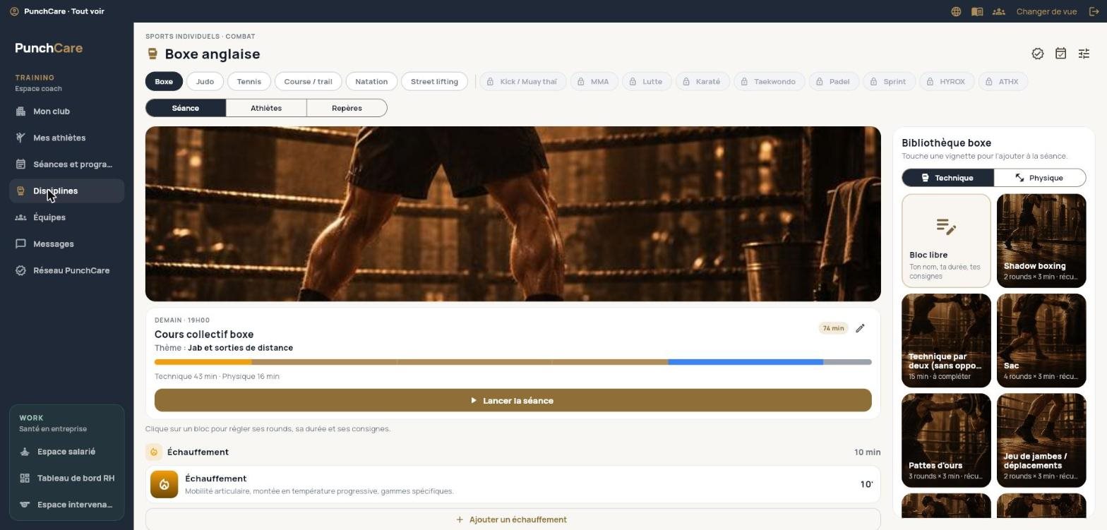Open Mon club in sidebar

(66, 112)
